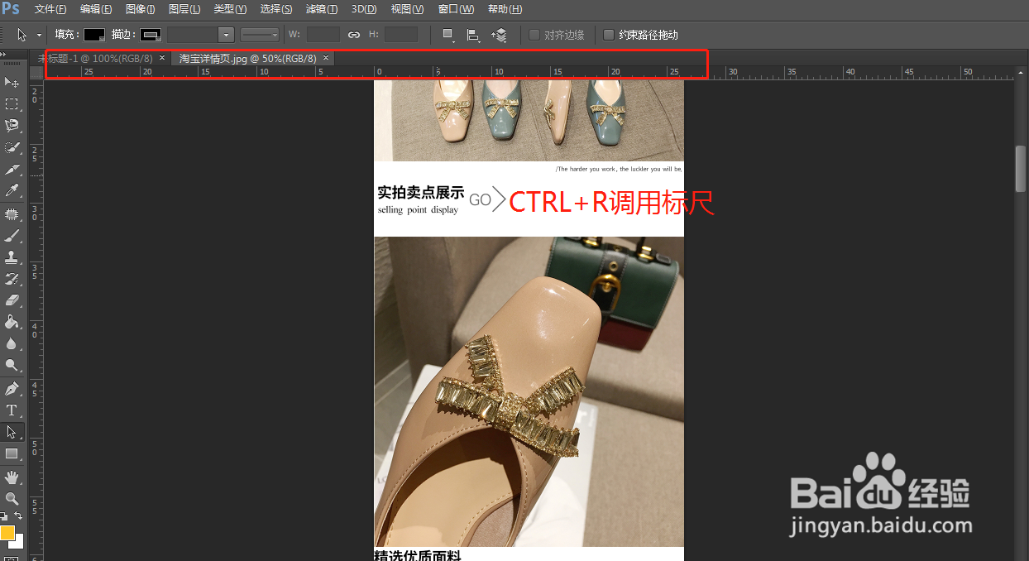Select the Lasso tool

pos(12,126)
